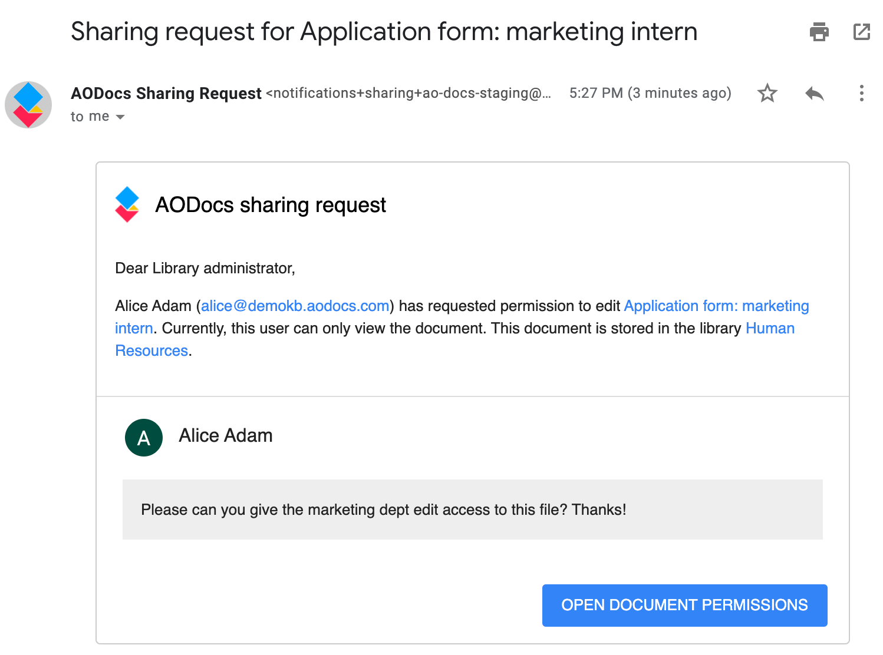Click the AODocs sender avatar
Viewport: 883px width, 655px height.
(x=28, y=105)
